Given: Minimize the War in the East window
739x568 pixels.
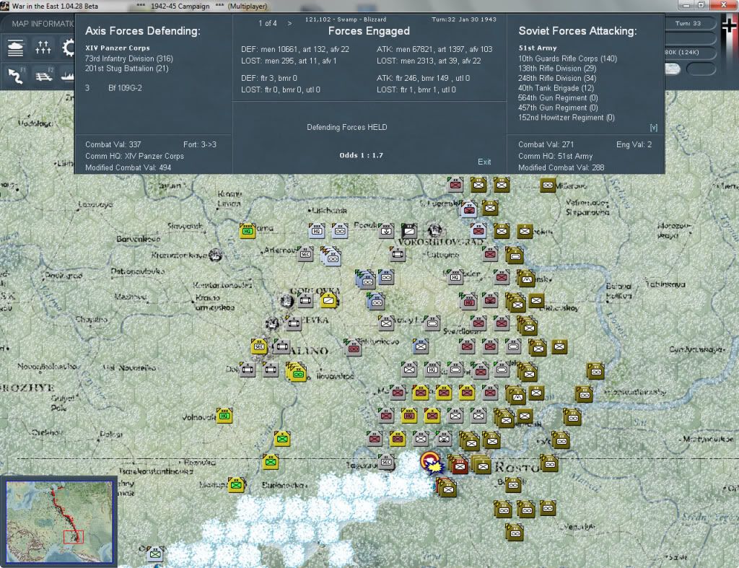Looking at the screenshot, I should [686, 5].
